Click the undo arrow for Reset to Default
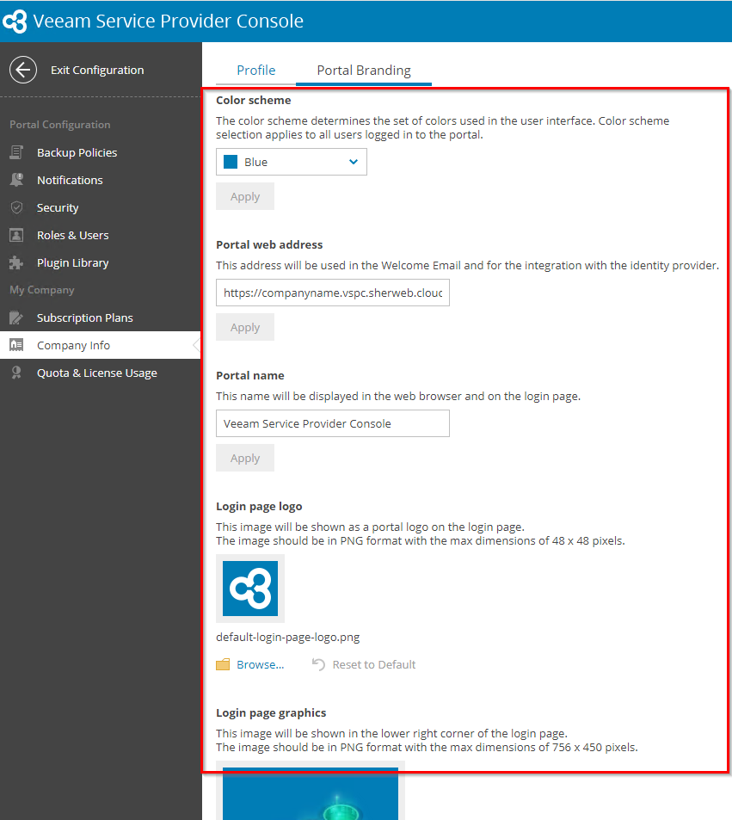 tap(318, 664)
